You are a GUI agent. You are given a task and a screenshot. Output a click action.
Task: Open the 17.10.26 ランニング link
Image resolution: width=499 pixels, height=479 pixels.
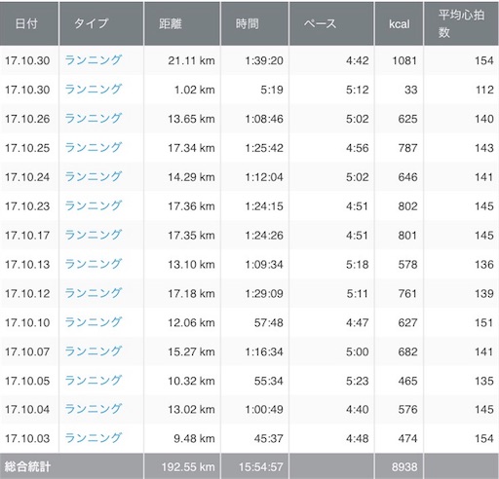click(x=94, y=119)
